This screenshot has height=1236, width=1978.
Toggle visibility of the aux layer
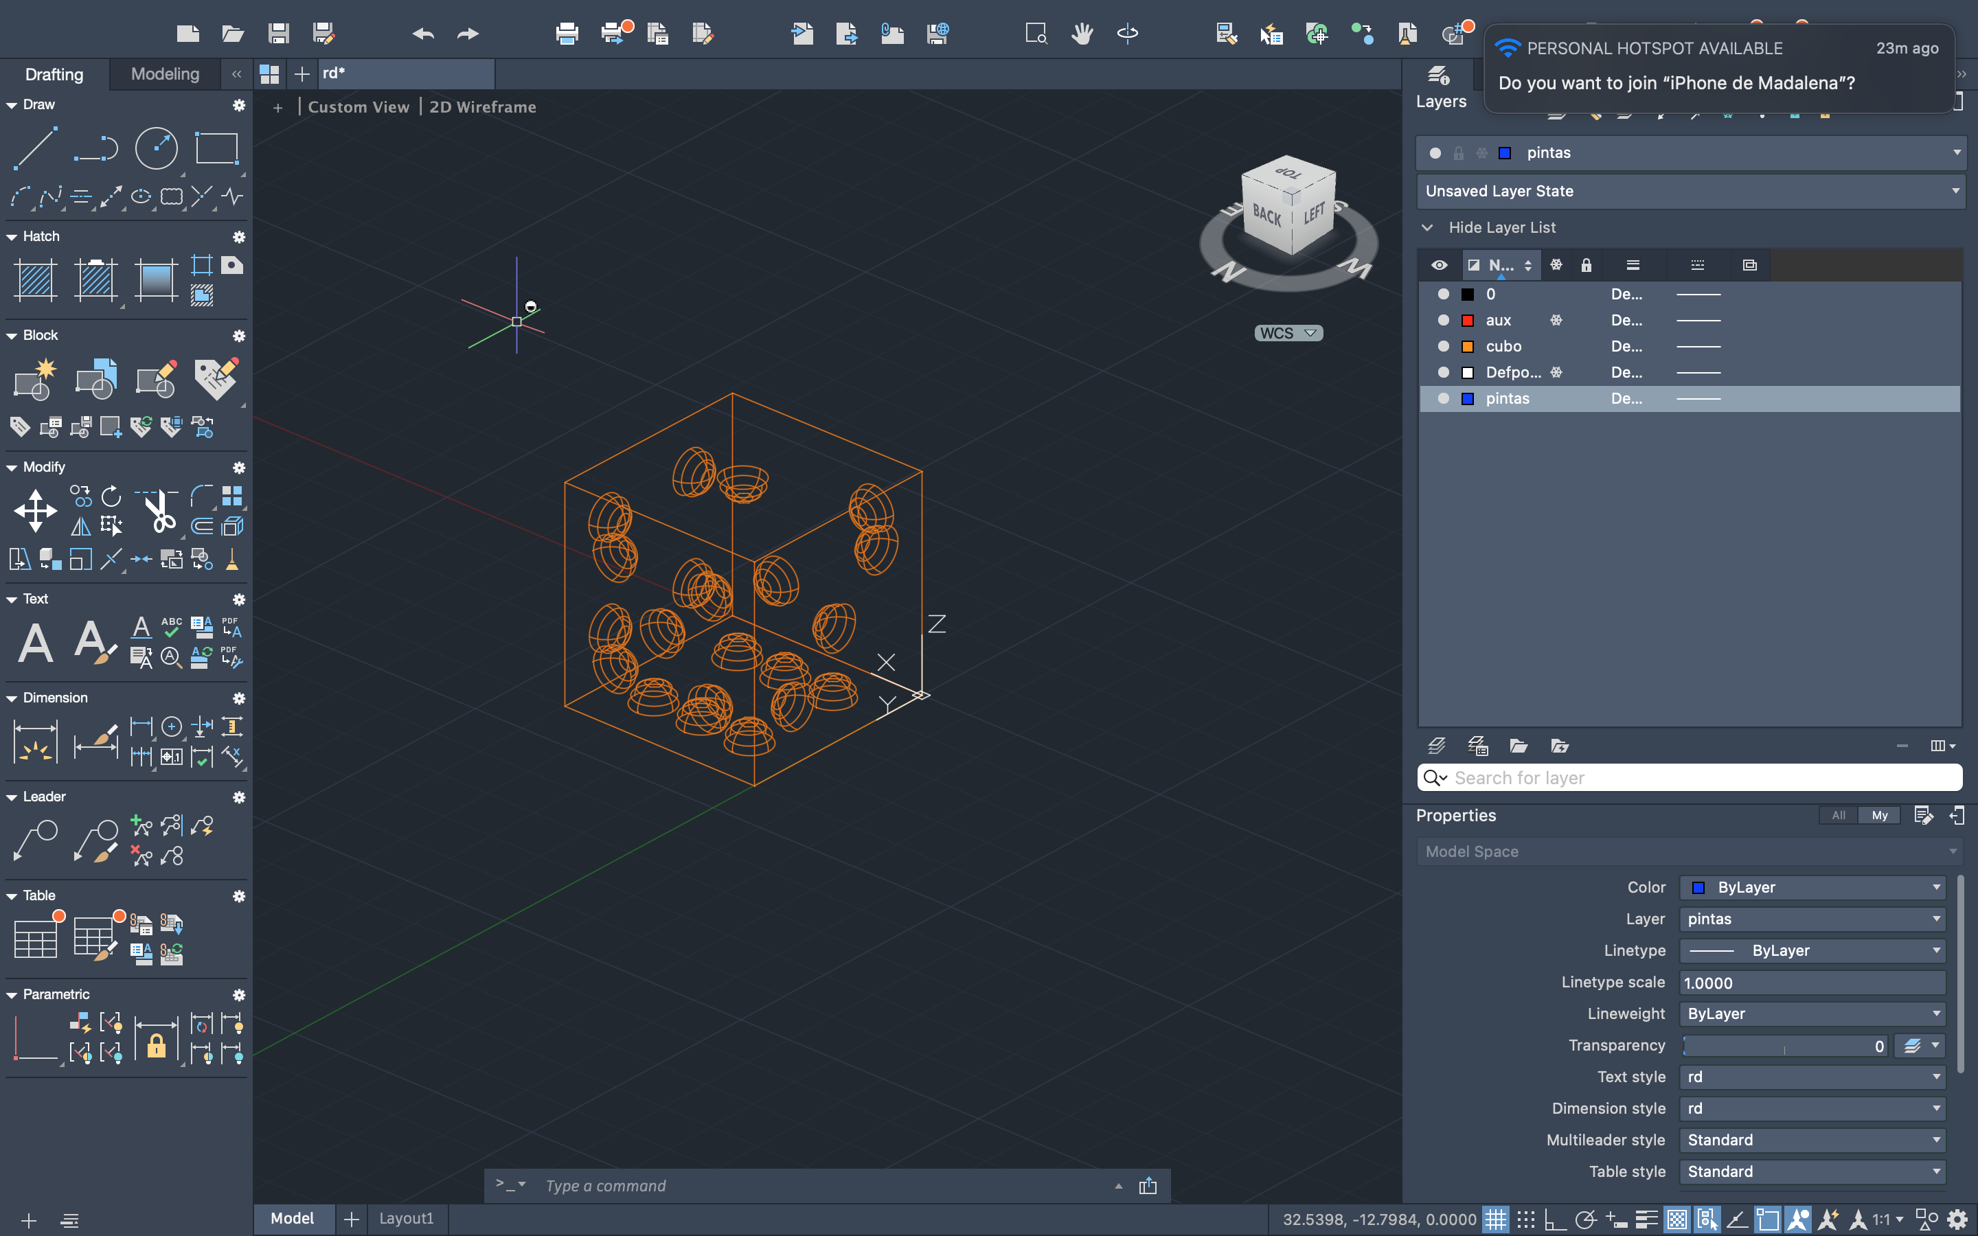pyautogui.click(x=1444, y=321)
